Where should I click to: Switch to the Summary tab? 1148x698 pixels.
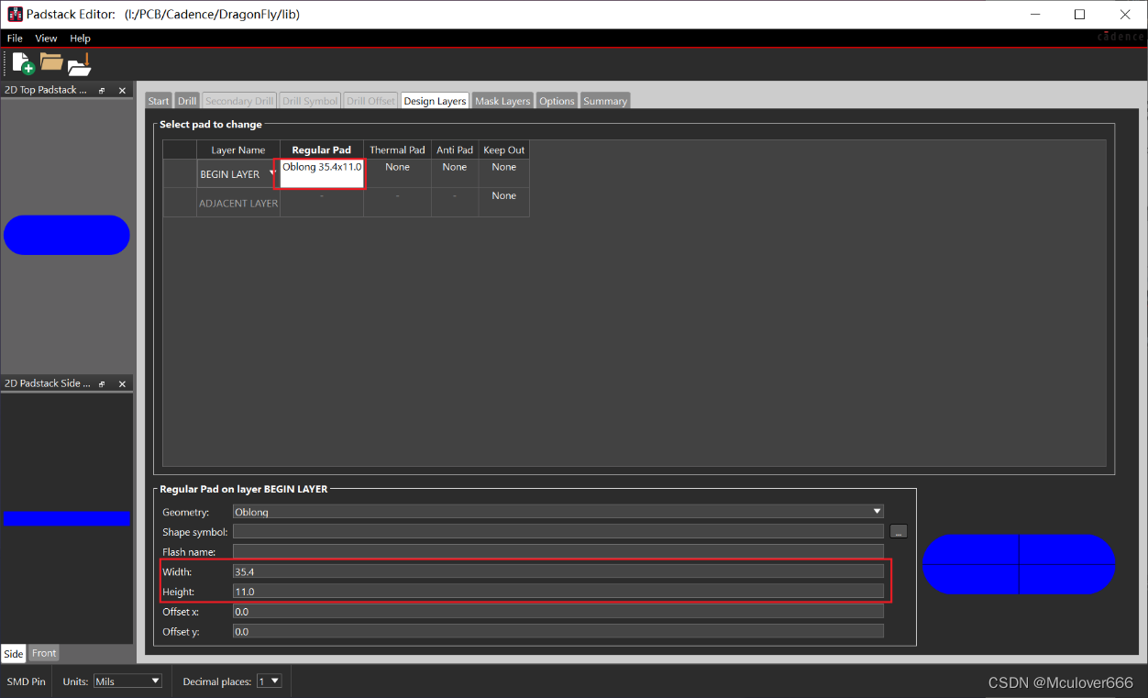(604, 101)
